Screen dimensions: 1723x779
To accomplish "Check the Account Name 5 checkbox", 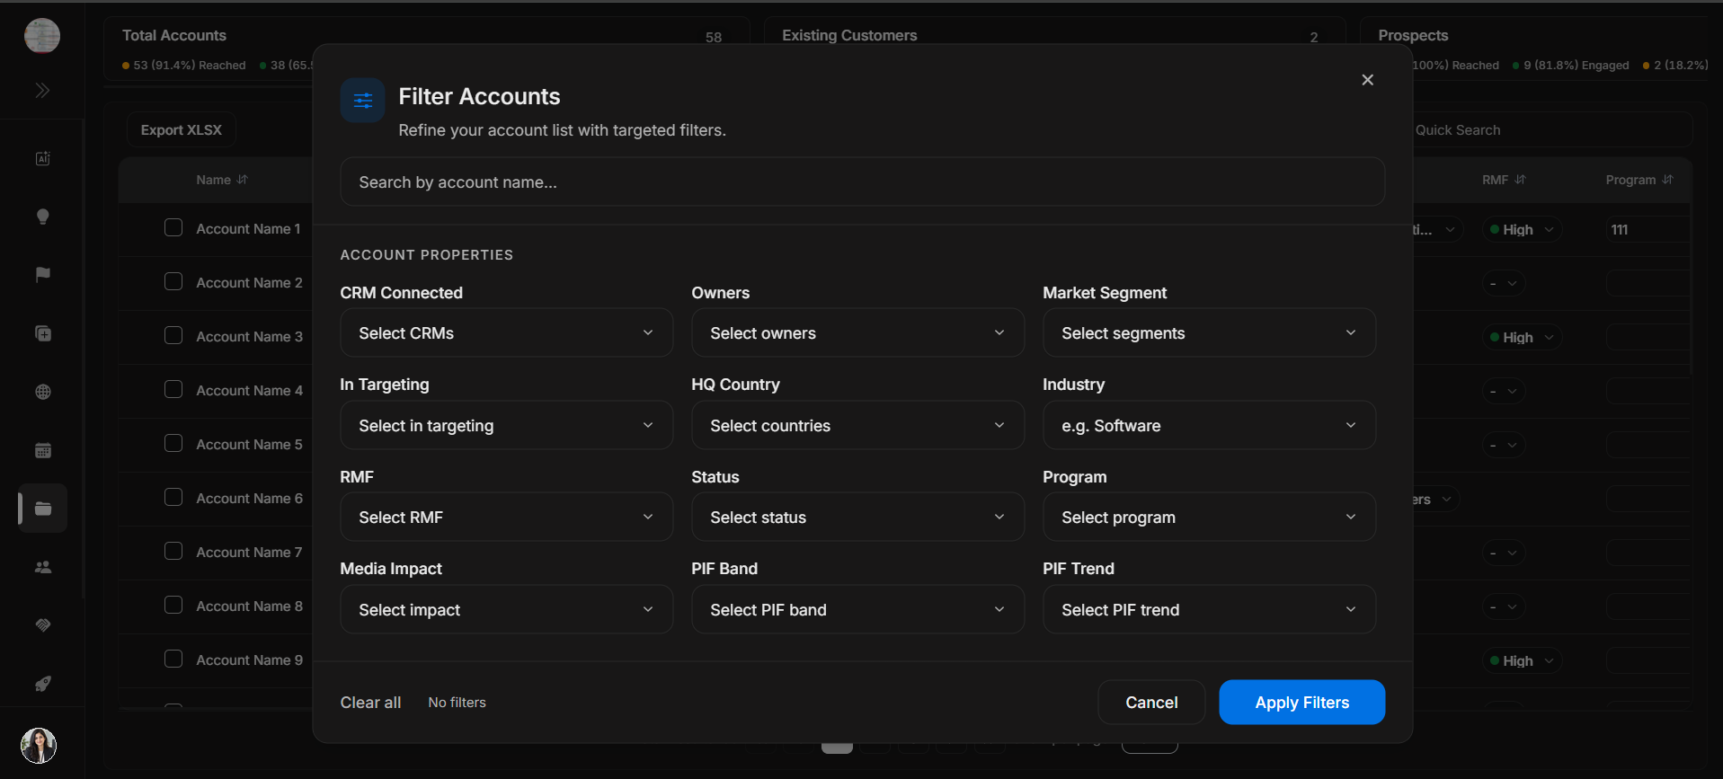I will (173, 444).
